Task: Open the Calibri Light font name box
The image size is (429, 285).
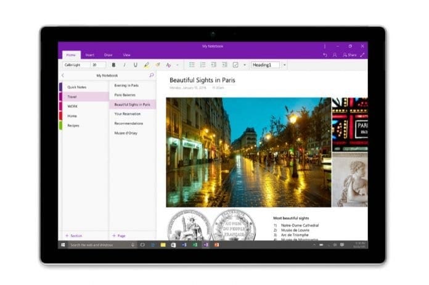Action: tap(76, 65)
